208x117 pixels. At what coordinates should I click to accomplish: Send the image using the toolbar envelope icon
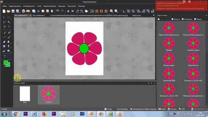28,11
